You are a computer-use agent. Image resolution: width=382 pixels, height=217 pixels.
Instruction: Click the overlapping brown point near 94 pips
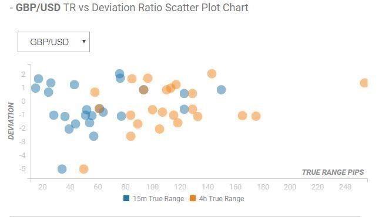click(x=144, y=90)
